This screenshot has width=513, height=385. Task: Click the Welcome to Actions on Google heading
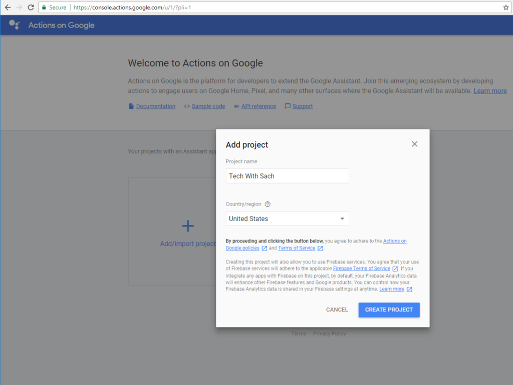(195, 63)
